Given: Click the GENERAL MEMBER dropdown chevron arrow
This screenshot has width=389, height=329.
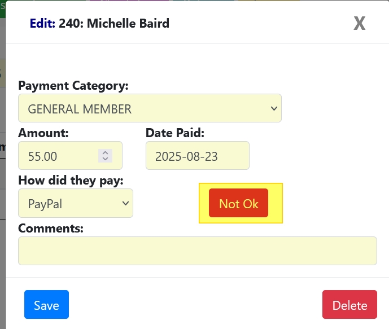Looking at the screenshot, I should (274, 108).
